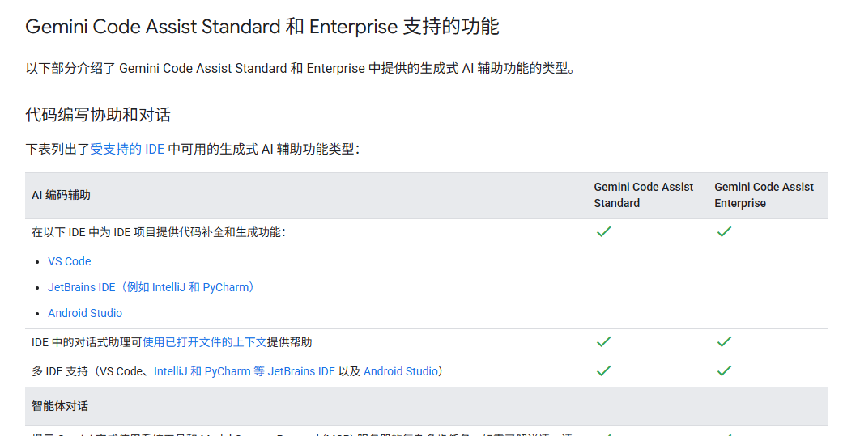Open Android Studio link in 多 IDE 支持 row

coord(400,371)
